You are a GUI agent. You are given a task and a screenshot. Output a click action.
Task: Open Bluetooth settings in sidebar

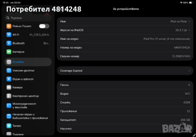(x=28, y=43)
